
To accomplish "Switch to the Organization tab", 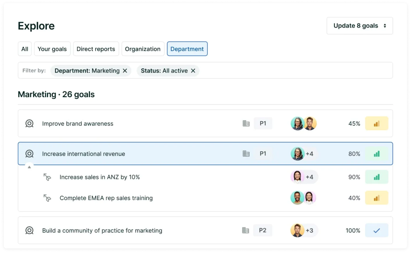I will click(x=143, y=49).
